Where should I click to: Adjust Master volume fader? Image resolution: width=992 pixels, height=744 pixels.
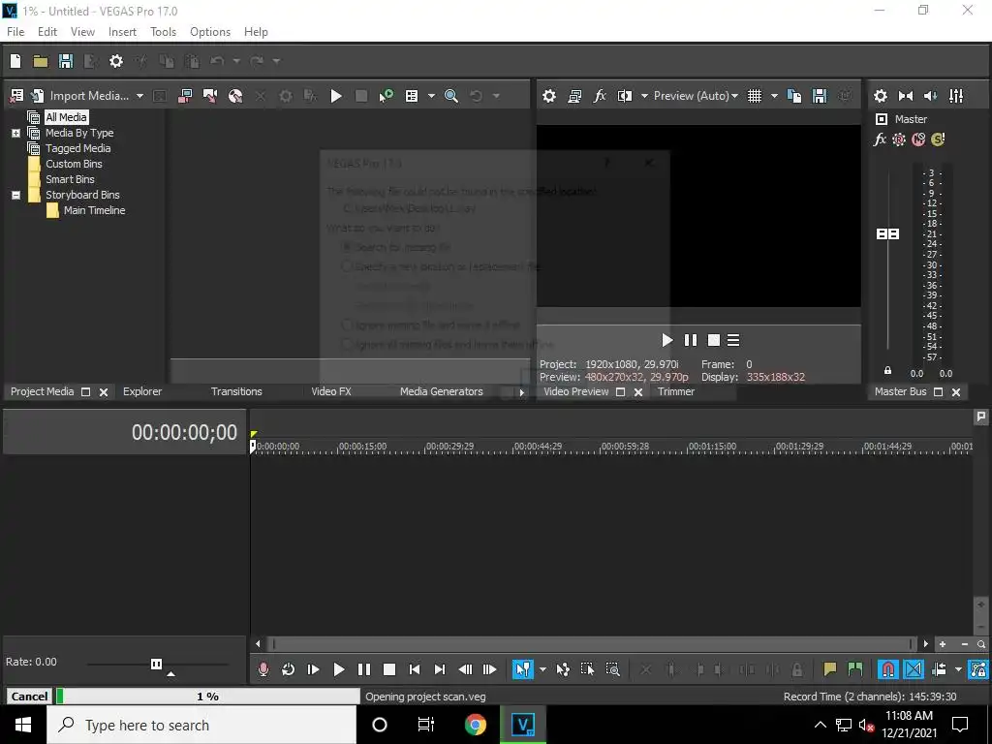[887, 234]
